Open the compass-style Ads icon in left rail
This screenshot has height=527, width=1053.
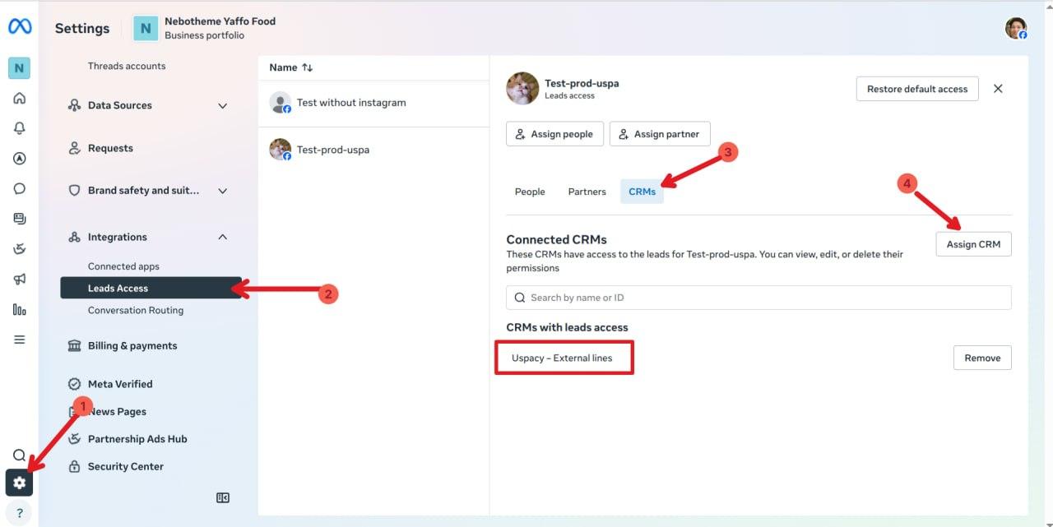20,159
